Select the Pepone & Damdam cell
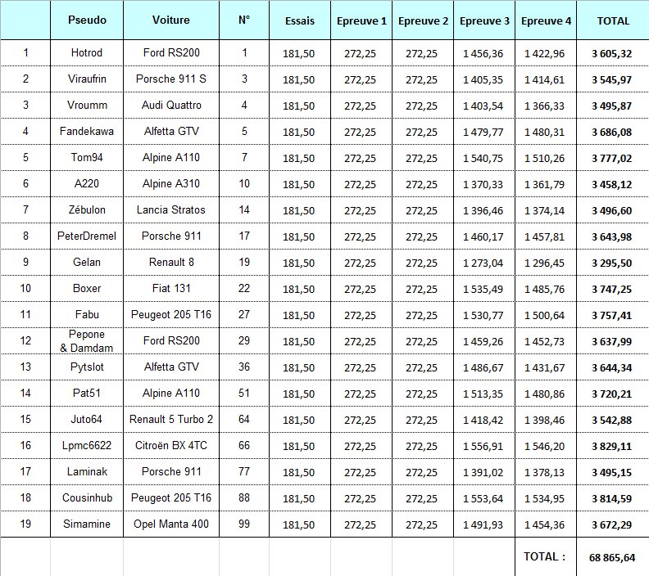649x576 pixels. point(87,341)
